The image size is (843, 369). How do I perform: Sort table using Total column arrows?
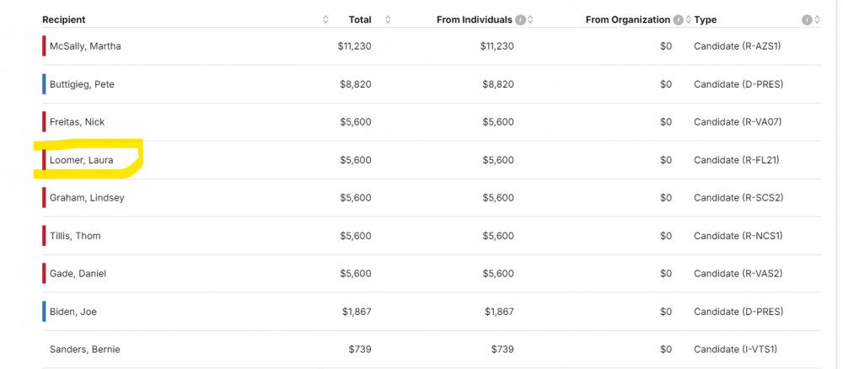388,19
